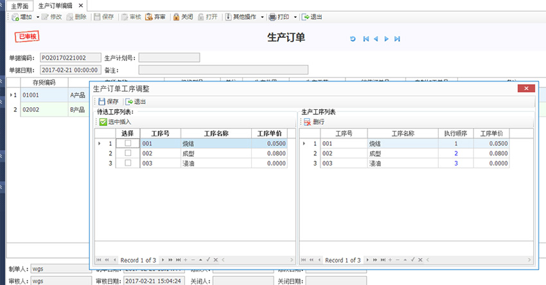Click the 制单人 field showing wgs

60,269
